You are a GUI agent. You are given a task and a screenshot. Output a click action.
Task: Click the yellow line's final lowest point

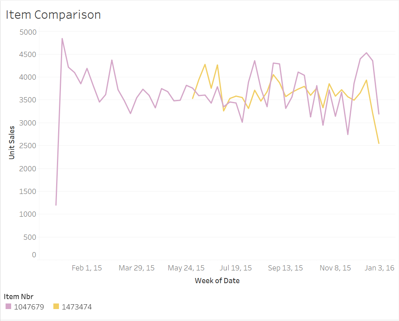click(x=379, y=143)
